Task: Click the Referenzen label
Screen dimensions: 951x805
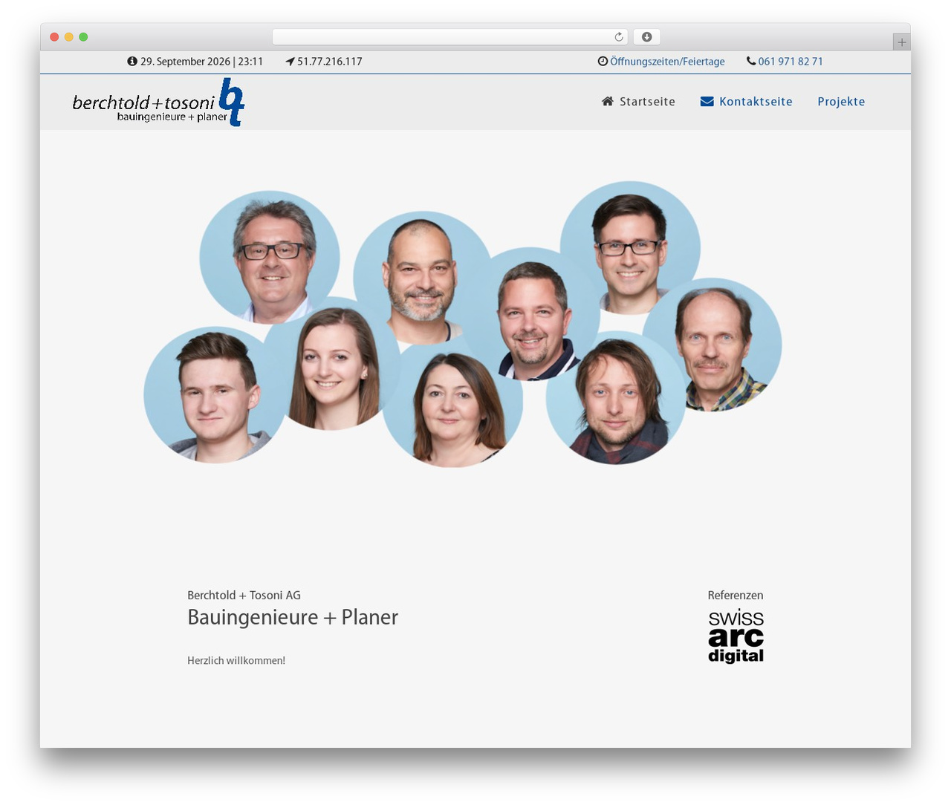Action: click(736, 596)
